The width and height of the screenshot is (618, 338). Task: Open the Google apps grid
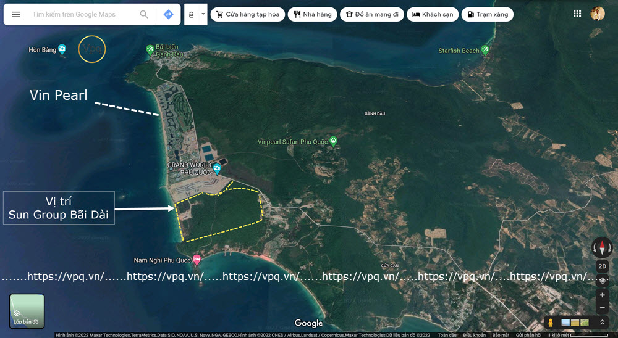tap(577, 14)
